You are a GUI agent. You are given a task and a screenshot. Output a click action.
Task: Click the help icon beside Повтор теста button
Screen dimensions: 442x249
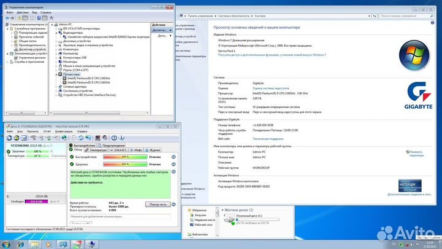point(174,204)
